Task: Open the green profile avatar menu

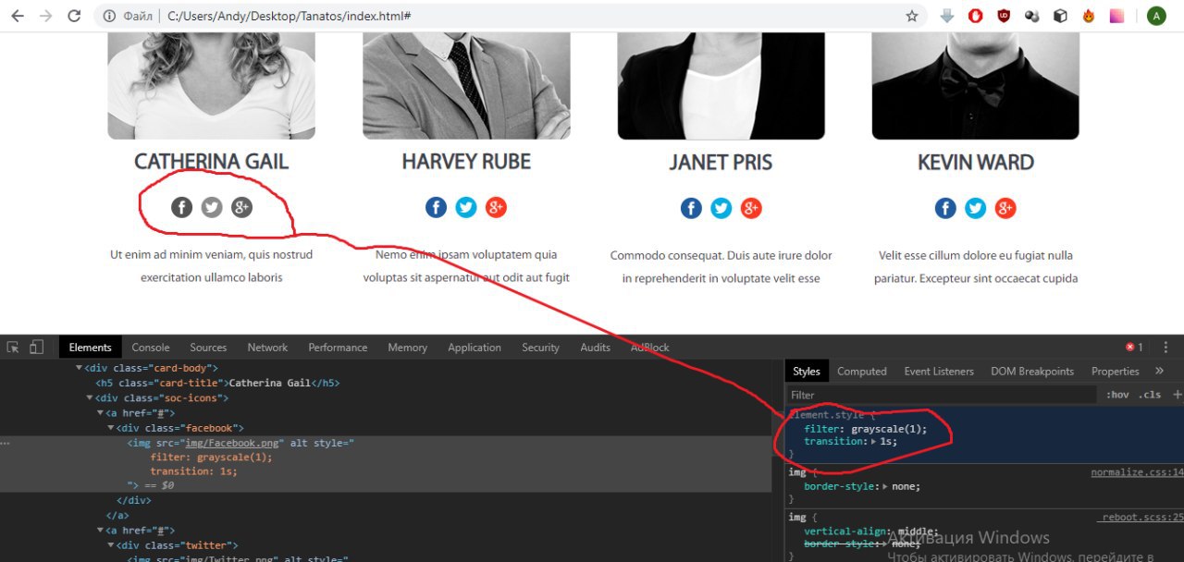Action: pos(1156,16)
